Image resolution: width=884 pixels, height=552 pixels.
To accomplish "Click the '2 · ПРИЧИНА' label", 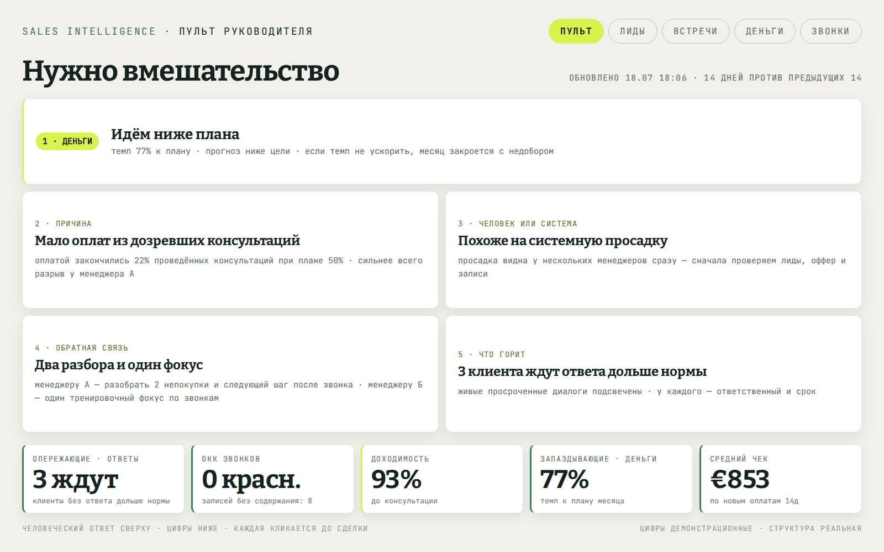I will 63,224.
